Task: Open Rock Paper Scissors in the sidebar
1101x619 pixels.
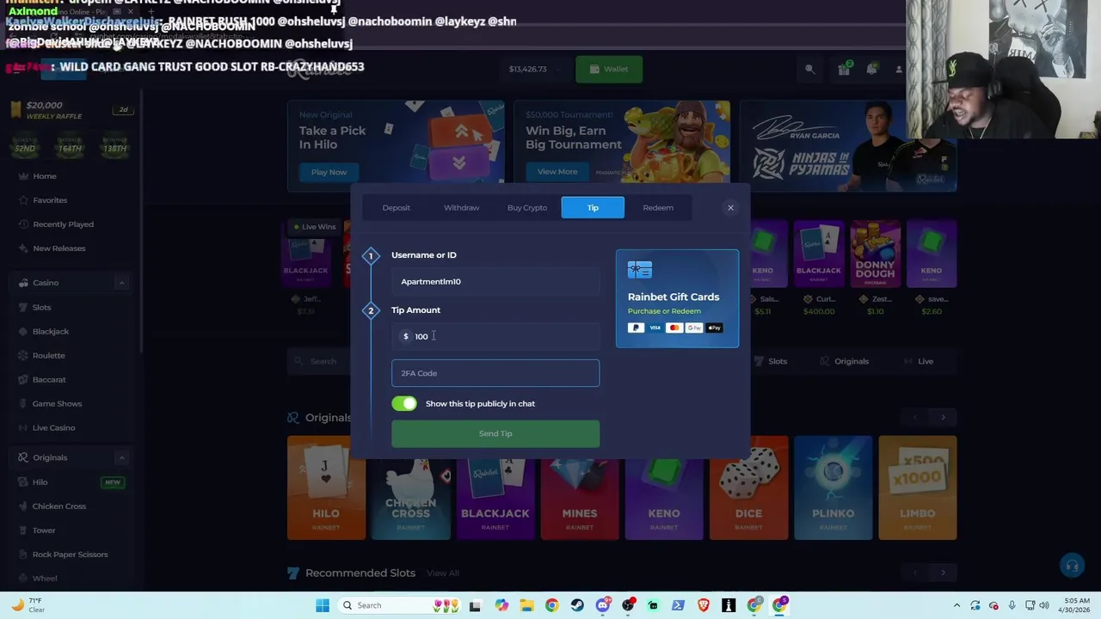Action: pos(69,555)
